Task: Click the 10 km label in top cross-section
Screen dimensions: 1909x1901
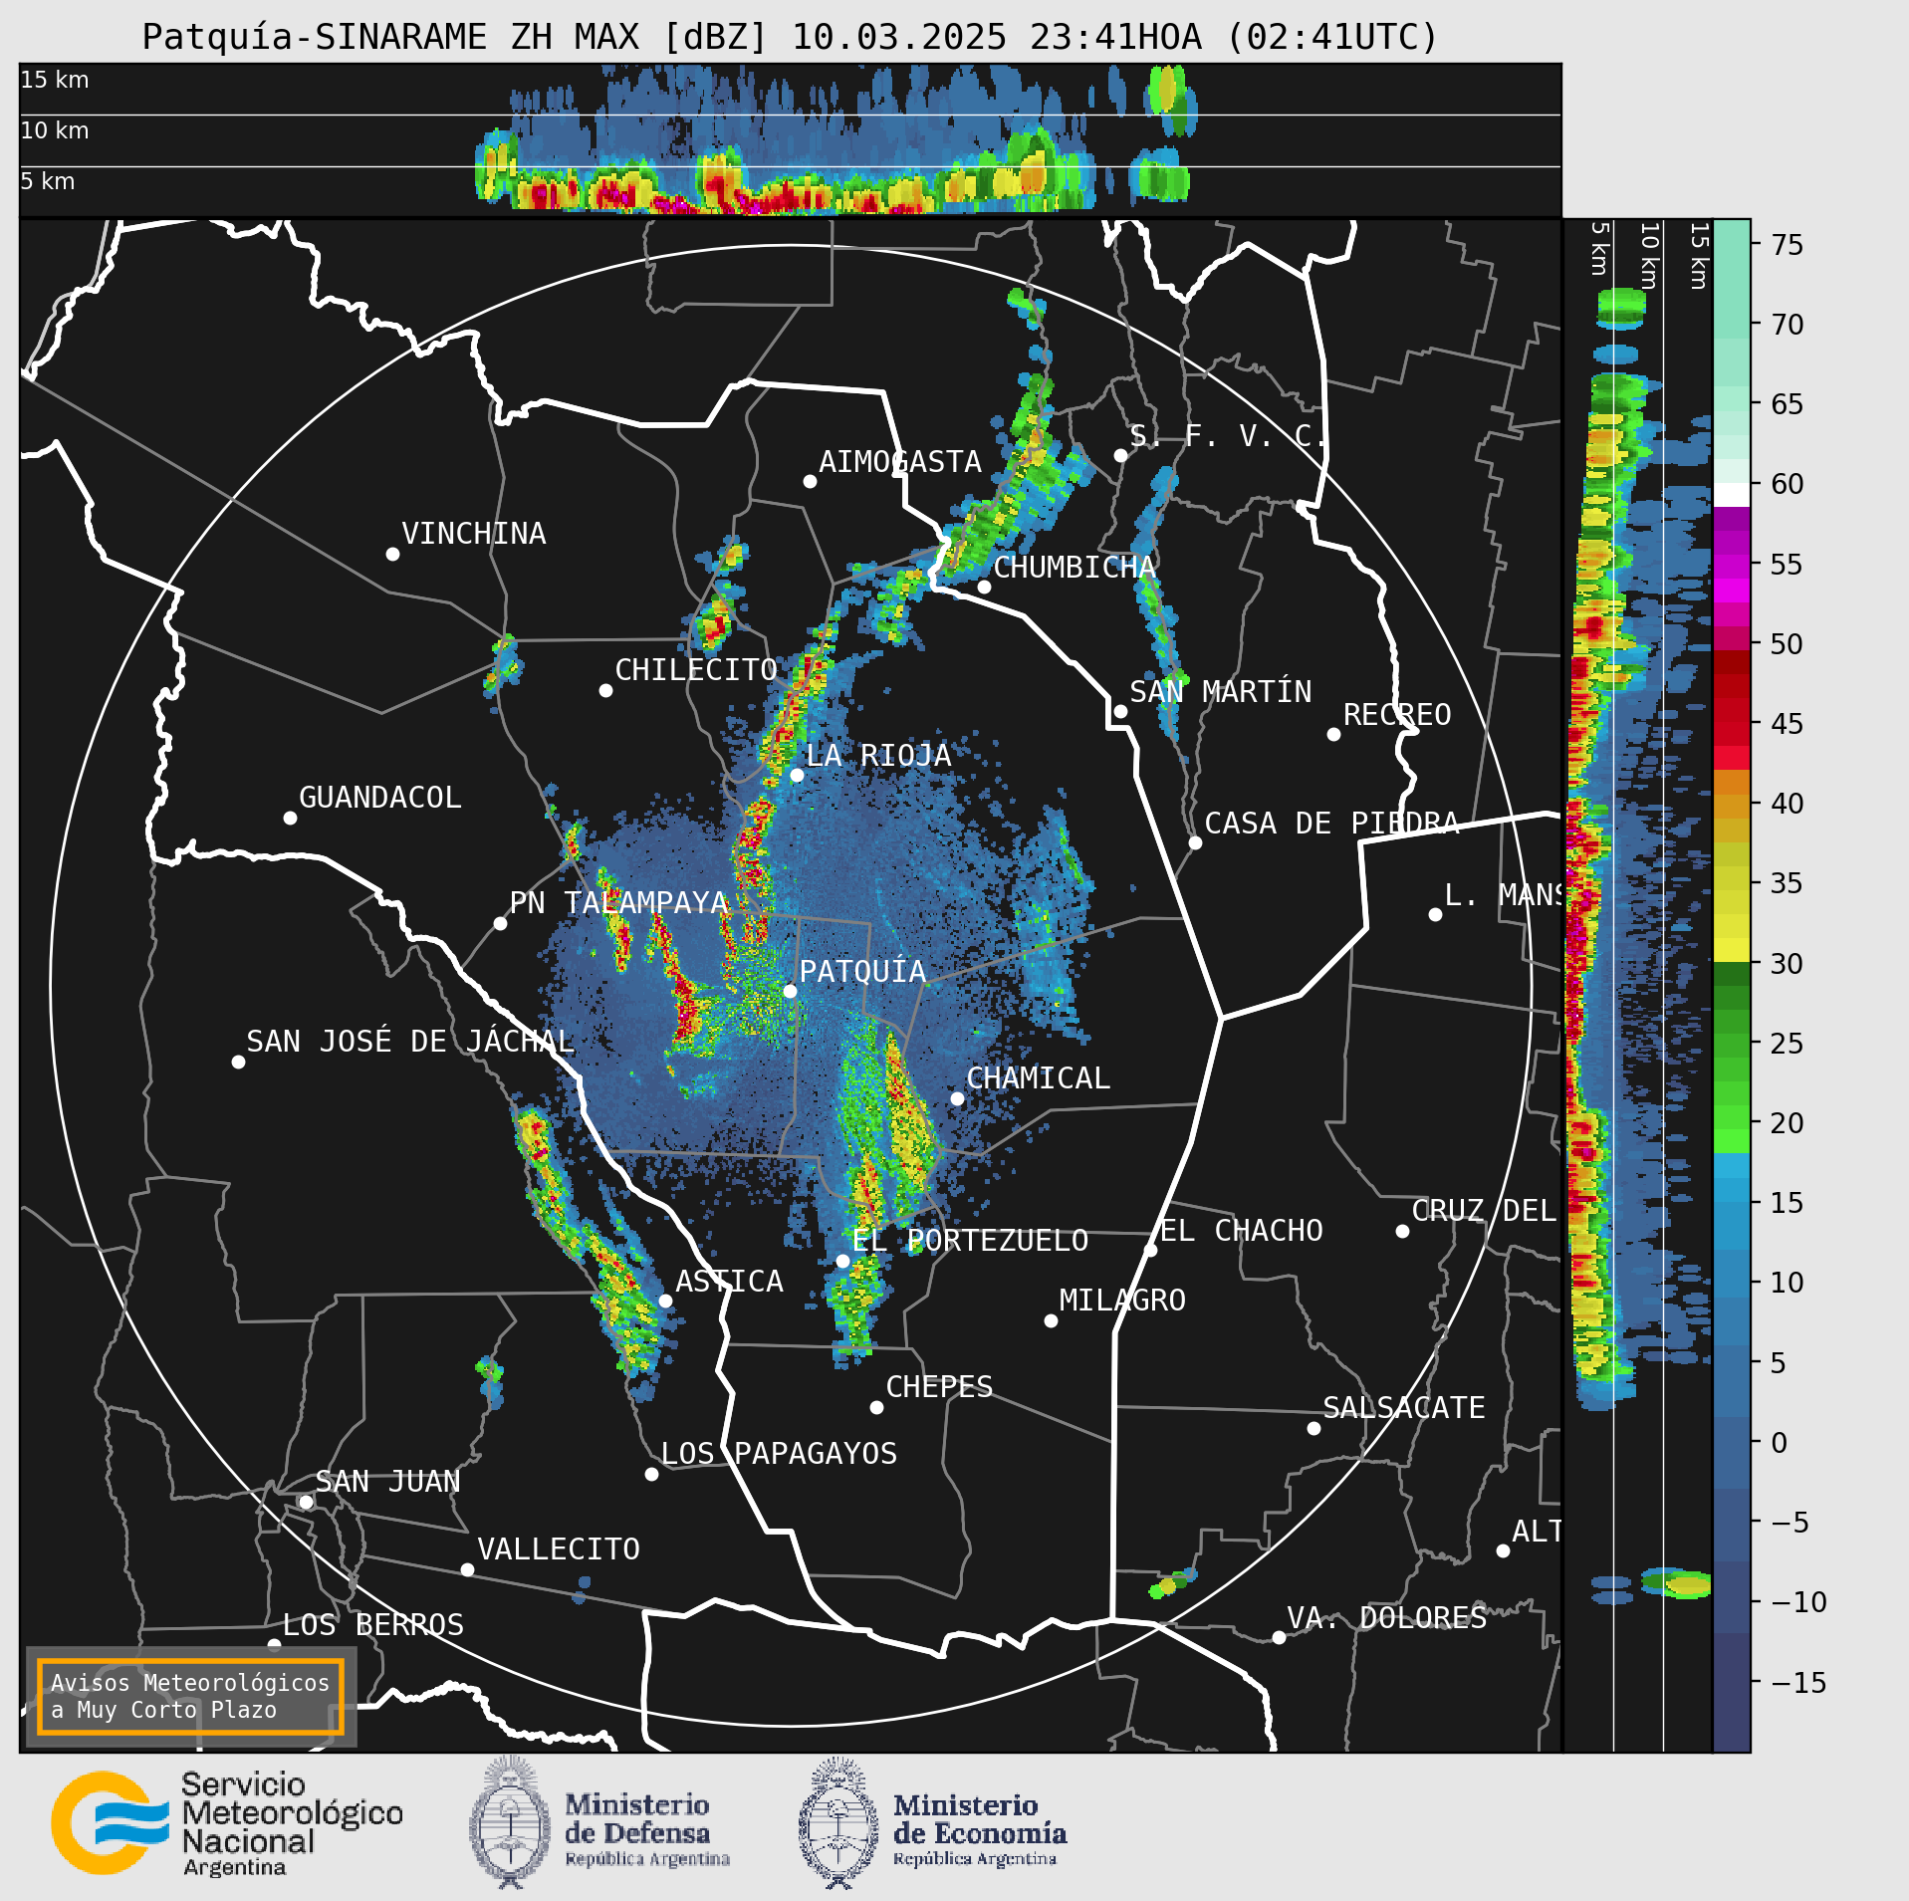Action: click(x=55, y=130)
